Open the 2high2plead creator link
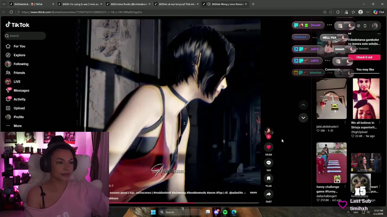 pyautogui.click(x=359, y=132)
